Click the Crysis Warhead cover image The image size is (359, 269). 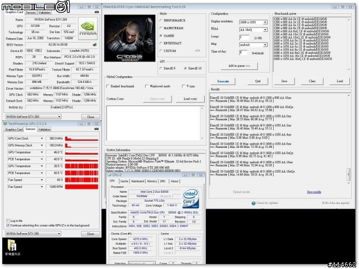130,38
